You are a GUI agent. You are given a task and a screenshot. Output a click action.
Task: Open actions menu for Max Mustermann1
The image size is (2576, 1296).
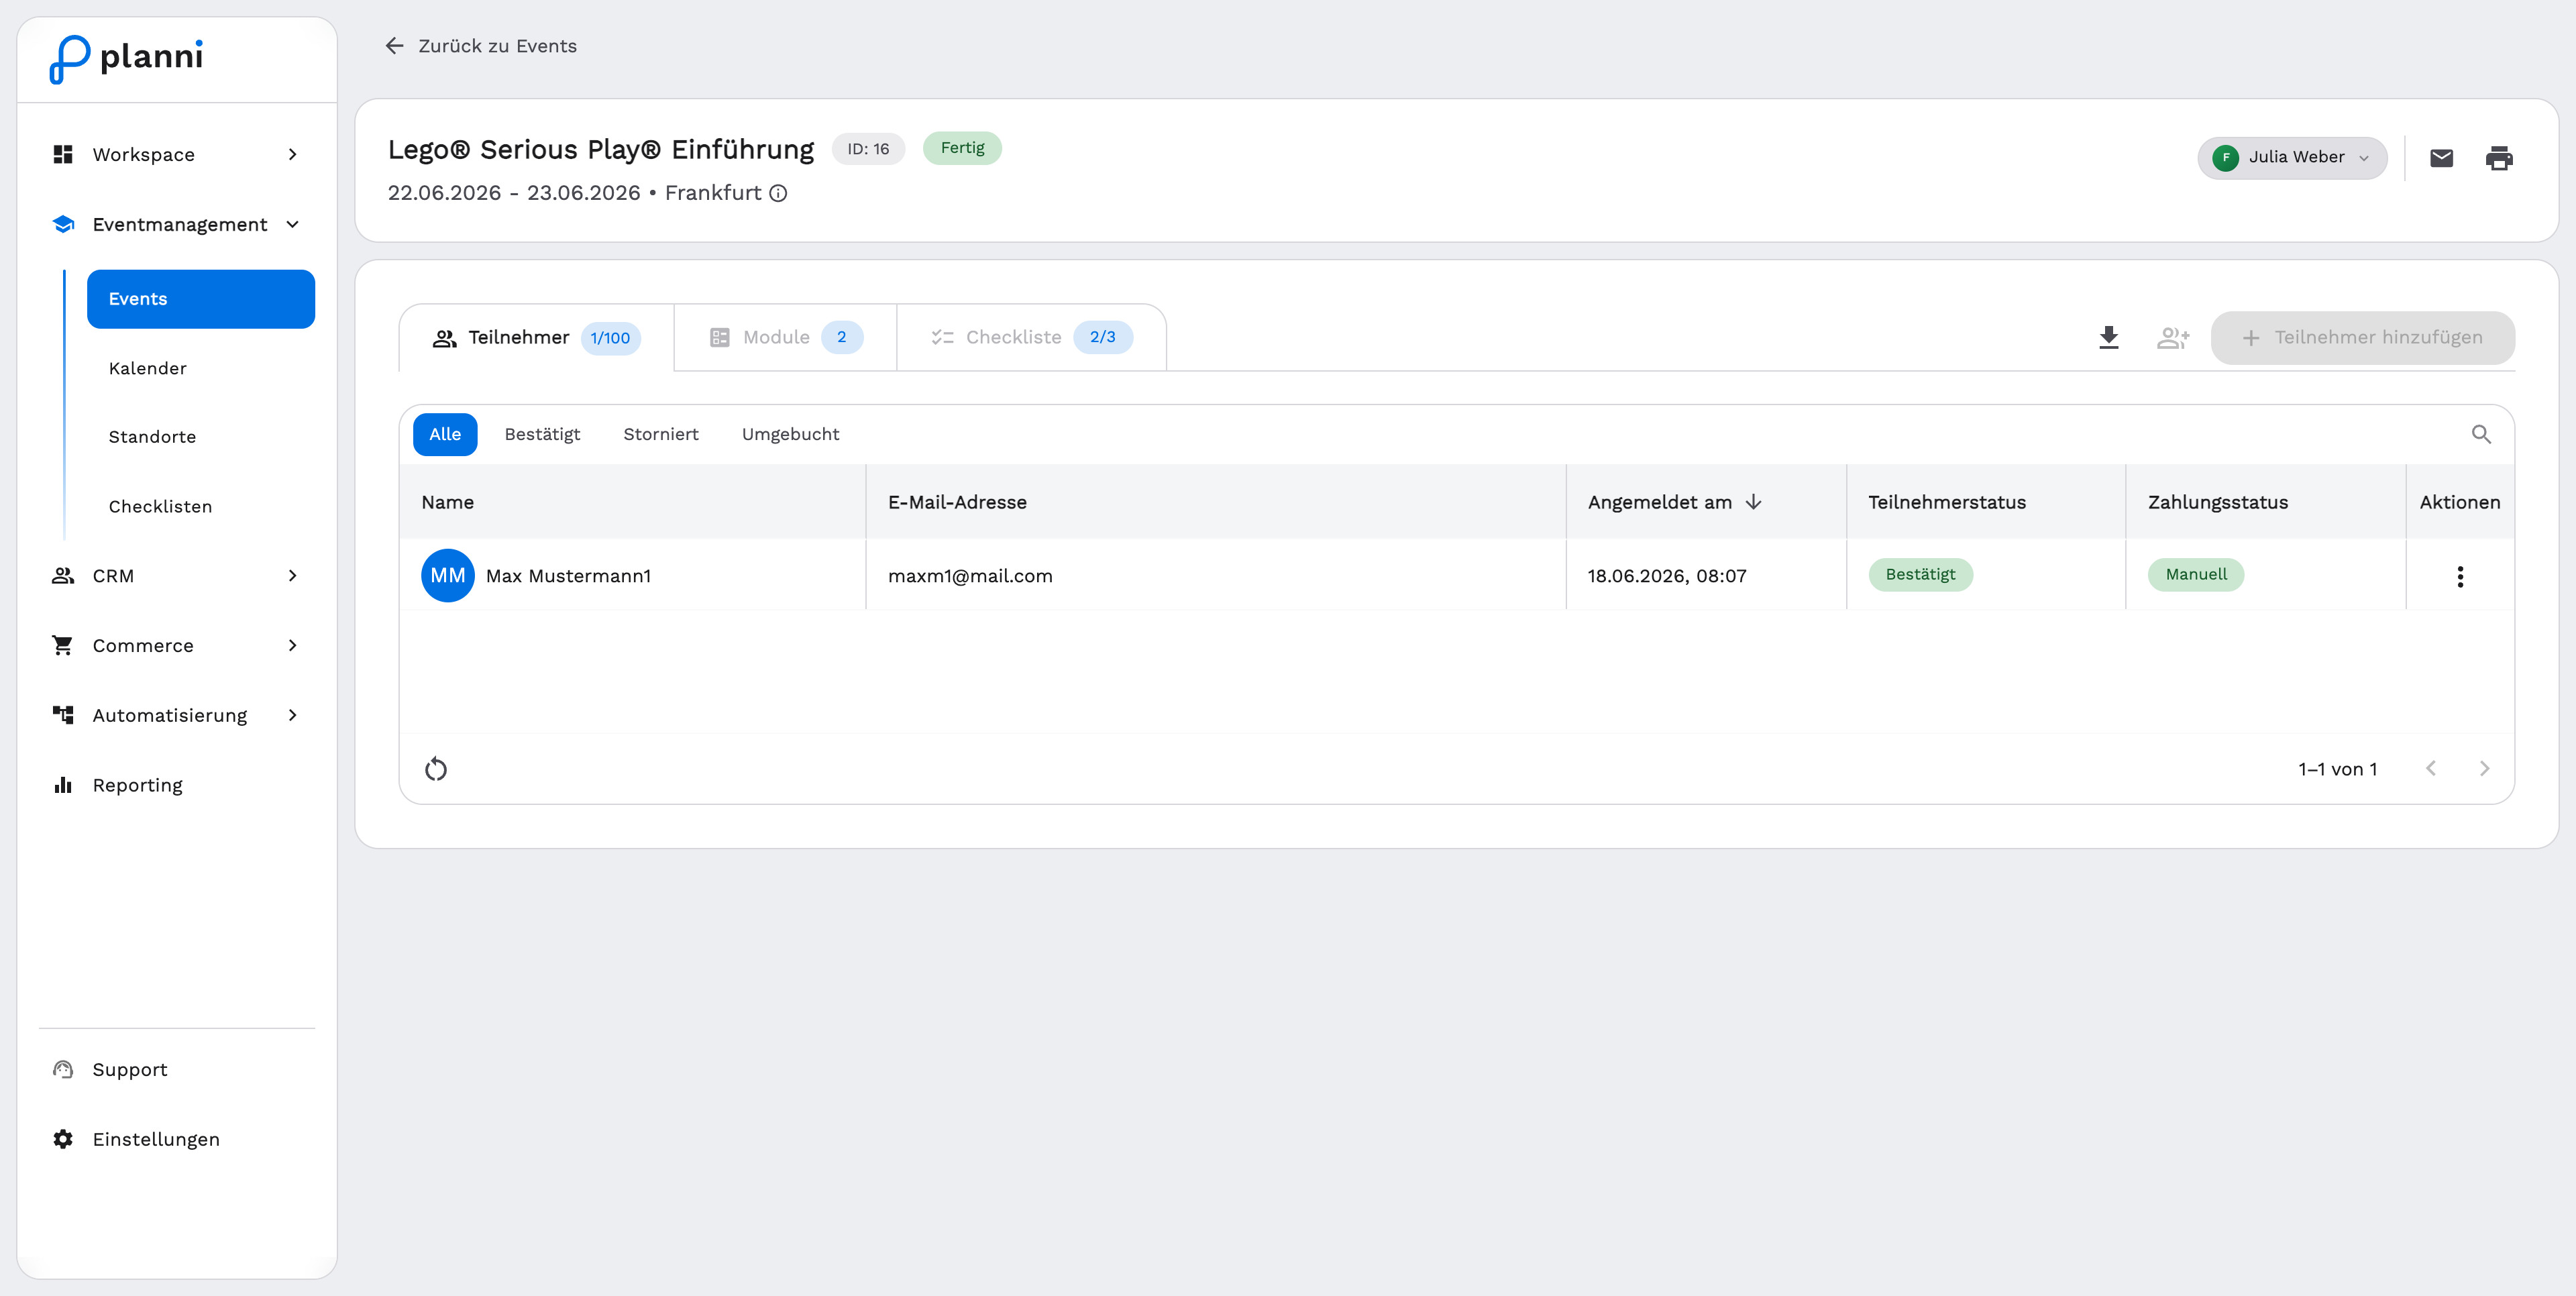(2460, 576)
